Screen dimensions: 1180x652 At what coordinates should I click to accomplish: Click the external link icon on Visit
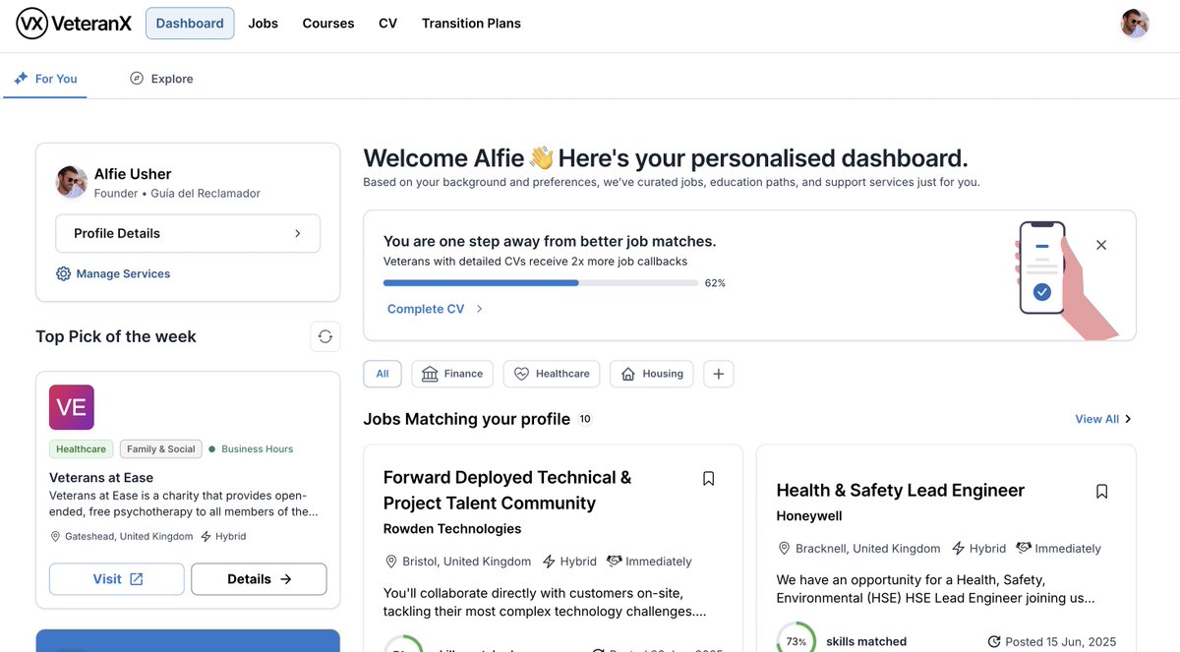pos(137,579)
